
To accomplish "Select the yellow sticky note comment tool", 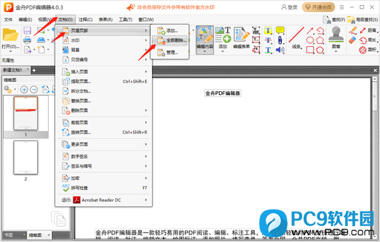I will (x=280, y=30).
